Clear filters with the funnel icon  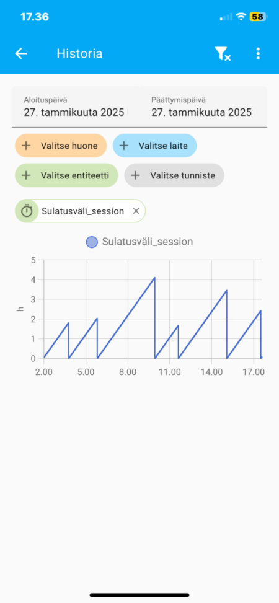[x=223, y=54]
